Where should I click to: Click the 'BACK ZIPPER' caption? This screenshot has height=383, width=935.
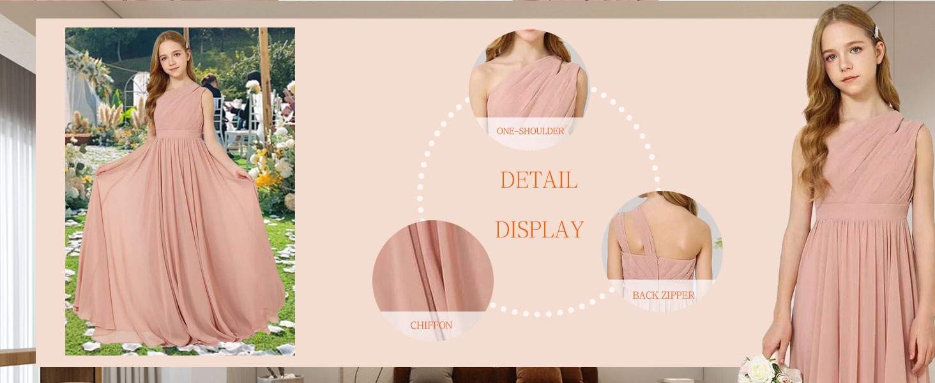coord(664,295)
